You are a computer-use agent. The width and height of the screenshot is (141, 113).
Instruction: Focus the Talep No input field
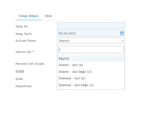click(x=91, y=26)
